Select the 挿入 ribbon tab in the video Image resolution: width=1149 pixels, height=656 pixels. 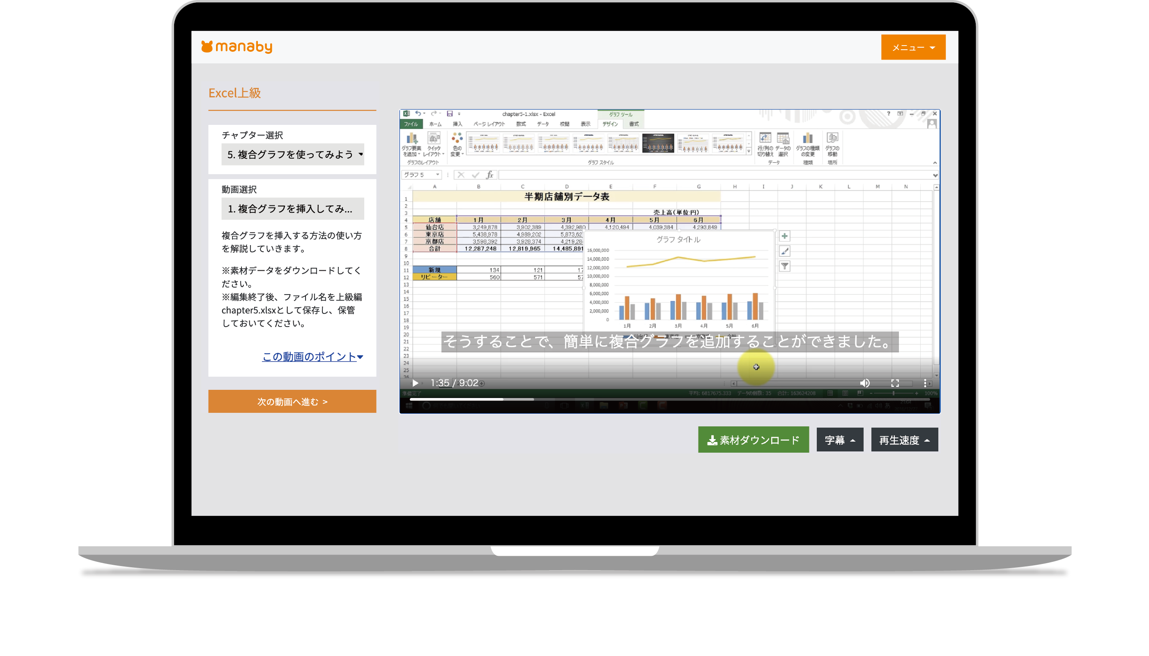point(457,124)
